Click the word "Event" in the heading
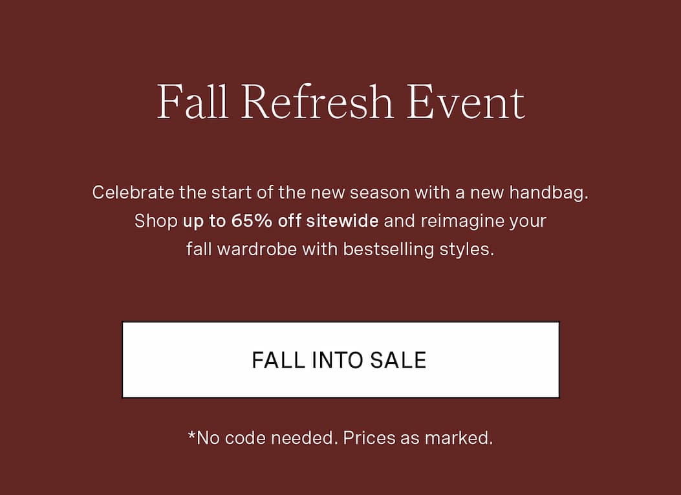The height and width of the screenshot is (495, 681). coord(465,102)
